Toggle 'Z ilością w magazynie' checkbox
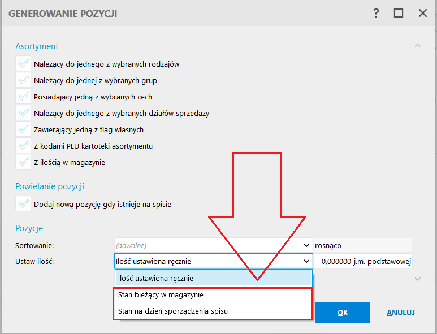Viewport: 437px width, 334px height. 24,162
